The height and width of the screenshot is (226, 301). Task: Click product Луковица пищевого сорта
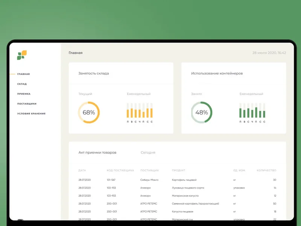188,188
